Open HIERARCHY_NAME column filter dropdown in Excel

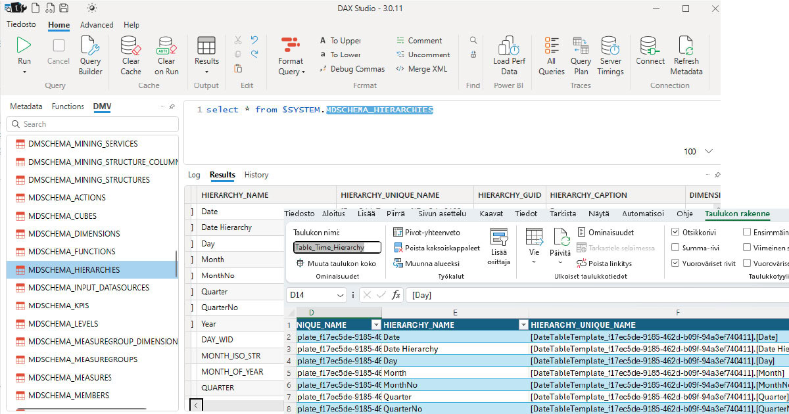click(x=523, y=325)
